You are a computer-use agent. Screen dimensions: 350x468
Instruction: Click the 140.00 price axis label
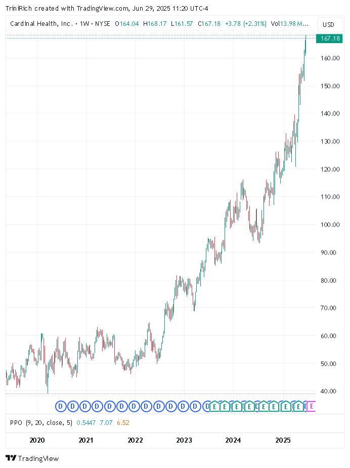[330, 114]
